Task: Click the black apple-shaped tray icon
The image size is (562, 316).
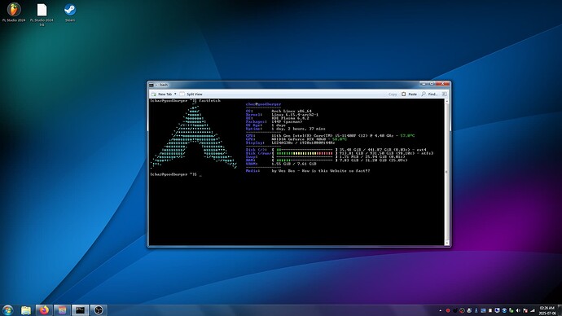Action: (455, 310)
